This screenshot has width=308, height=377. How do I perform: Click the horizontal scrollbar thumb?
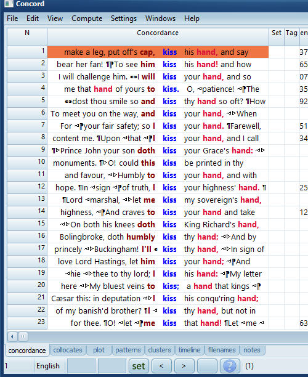click(23, 336)
